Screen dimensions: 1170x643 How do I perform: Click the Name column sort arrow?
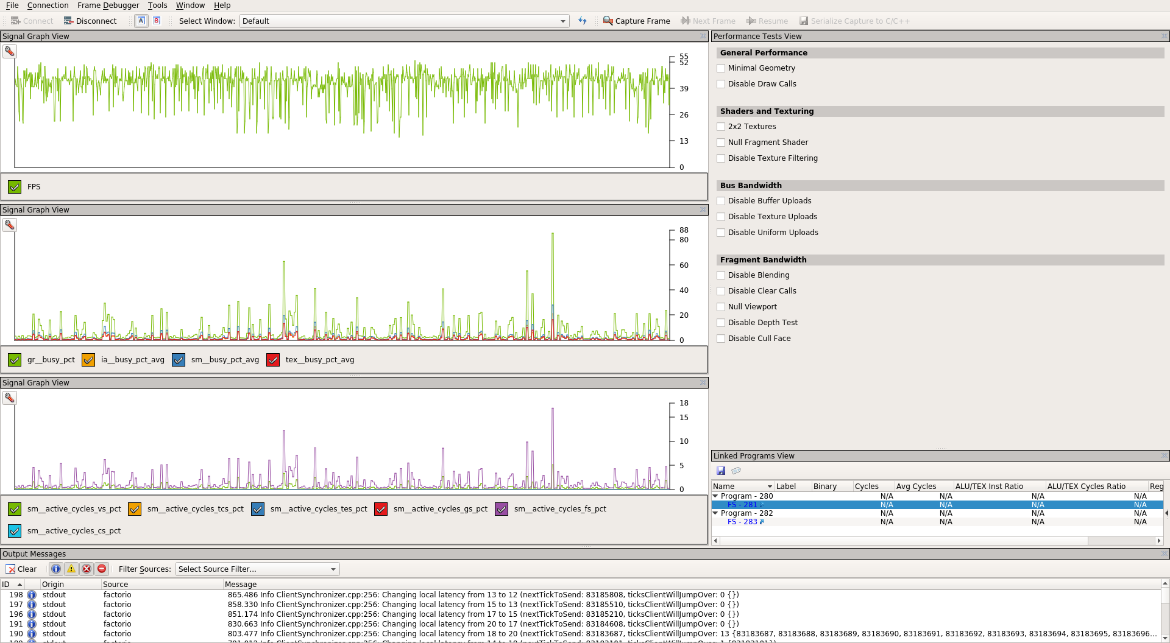point(770,487)
